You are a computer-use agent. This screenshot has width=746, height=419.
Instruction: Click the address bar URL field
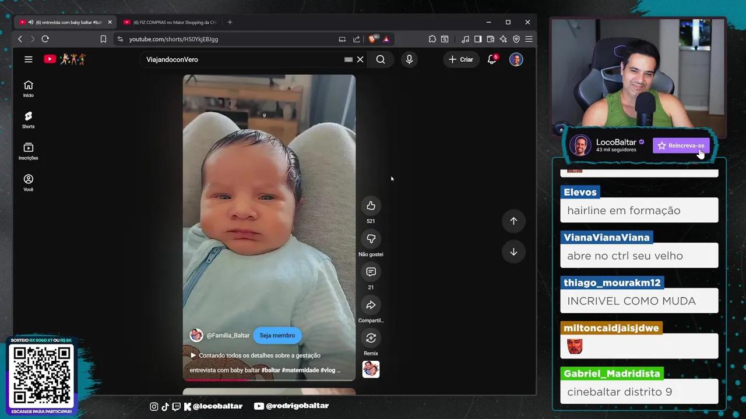point(174,39)
